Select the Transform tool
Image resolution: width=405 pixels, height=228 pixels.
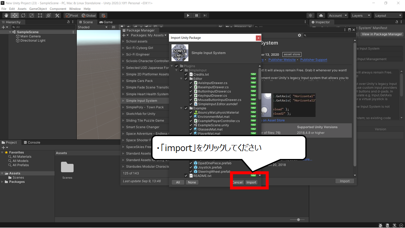click(49, 15)
